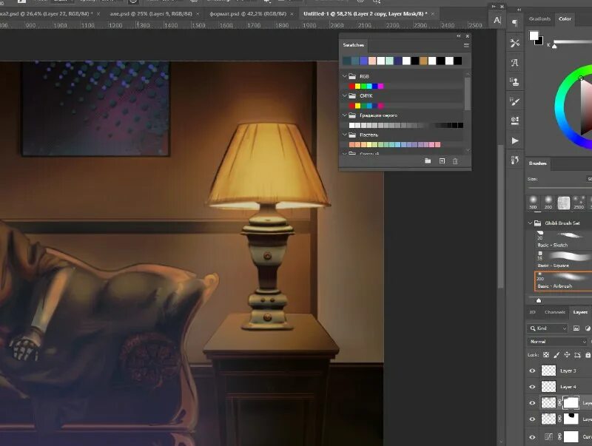The image size is (592, 446).
Task: Open the Kind layer filter dropdown
Action: tap(547, 328)
